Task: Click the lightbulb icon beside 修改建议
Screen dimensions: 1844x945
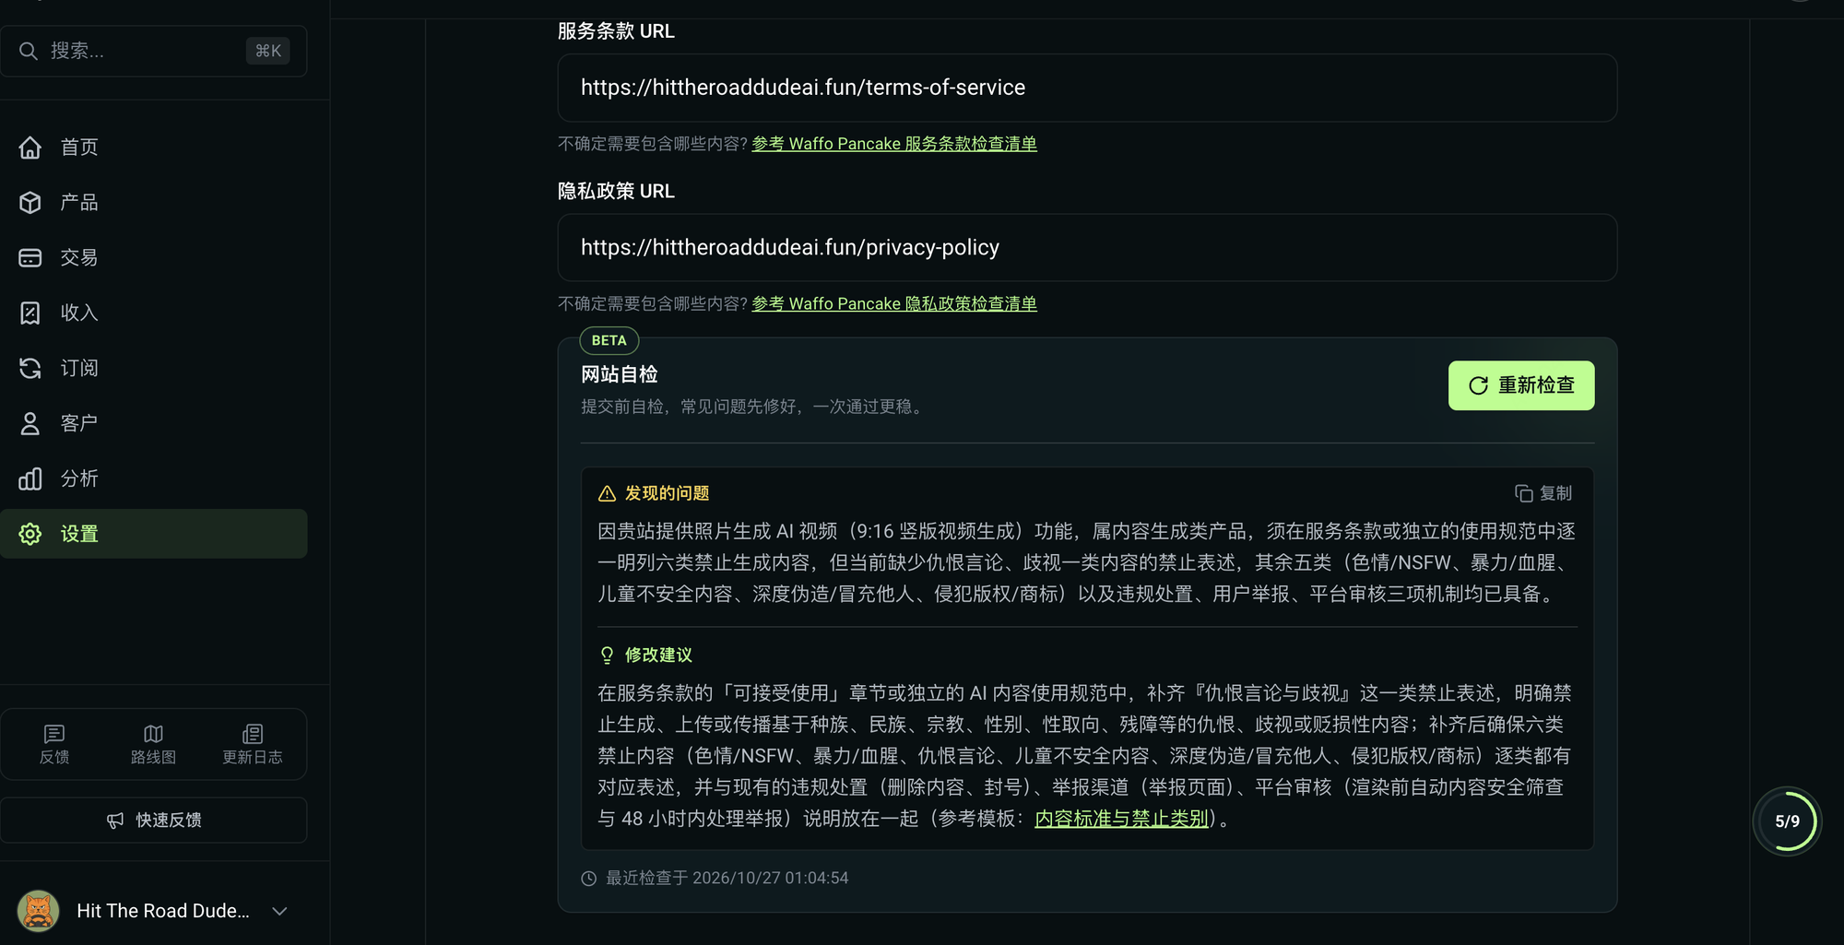Action: click(607, 655)
